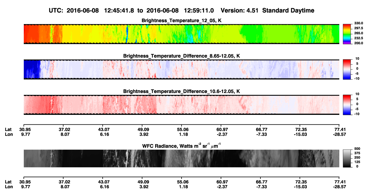Image resolution: width=377 pixels, height=193 pixels.
Task: Click the 125 label on WFC colorbar
Action: point(358,162)
